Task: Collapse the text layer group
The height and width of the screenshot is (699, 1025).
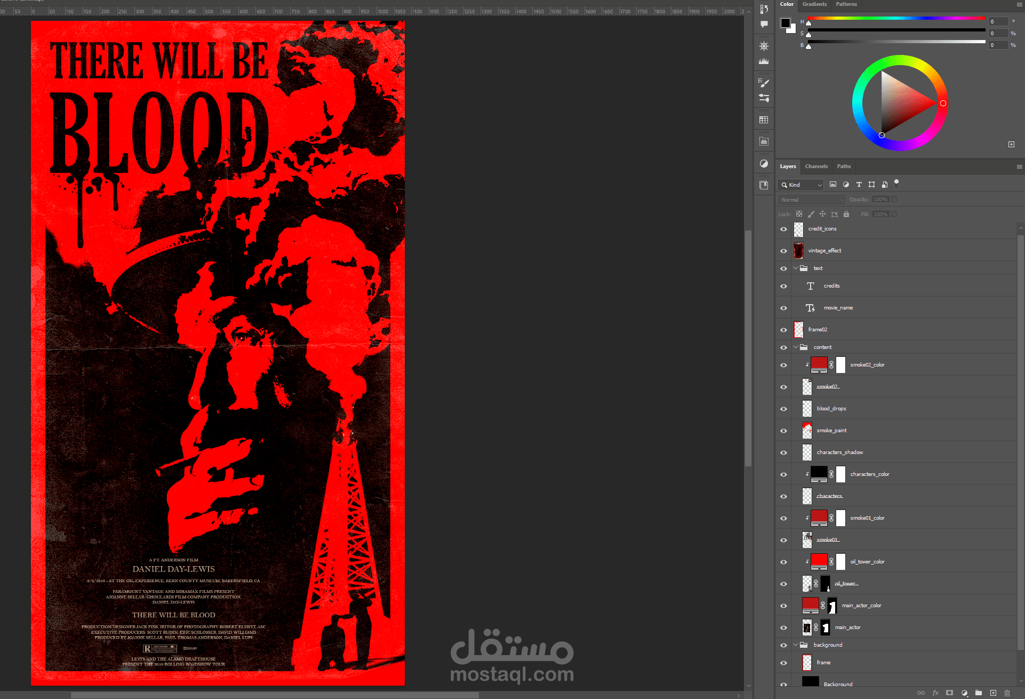Action: point(796,268)
